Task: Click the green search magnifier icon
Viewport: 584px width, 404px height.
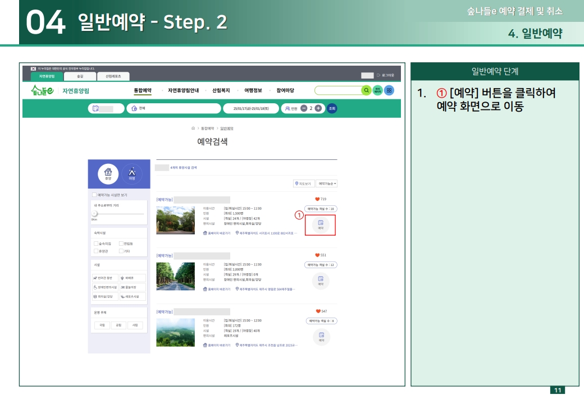Action: click(x=366, y=90)
